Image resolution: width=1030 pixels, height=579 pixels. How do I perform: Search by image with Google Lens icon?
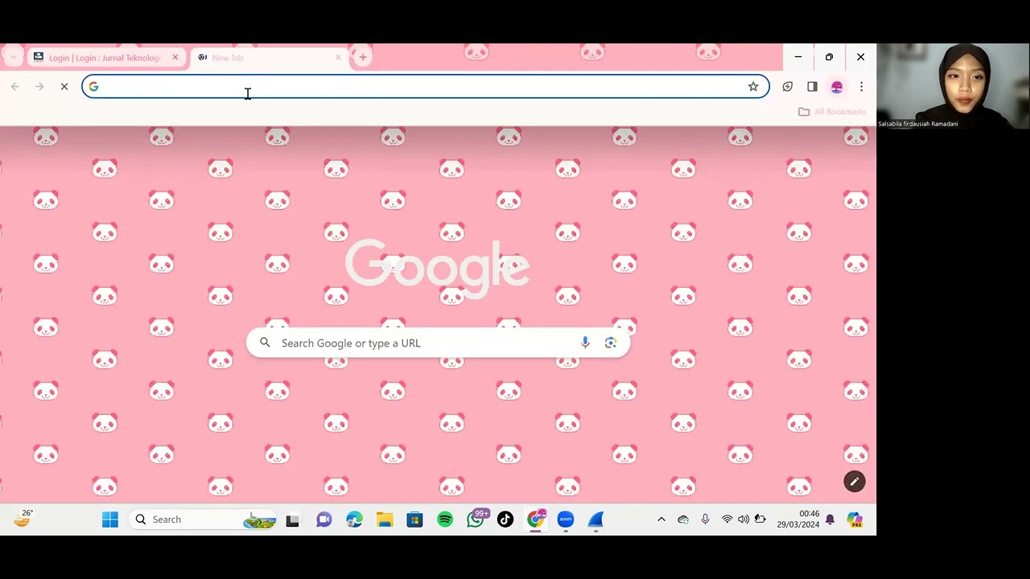611,343
